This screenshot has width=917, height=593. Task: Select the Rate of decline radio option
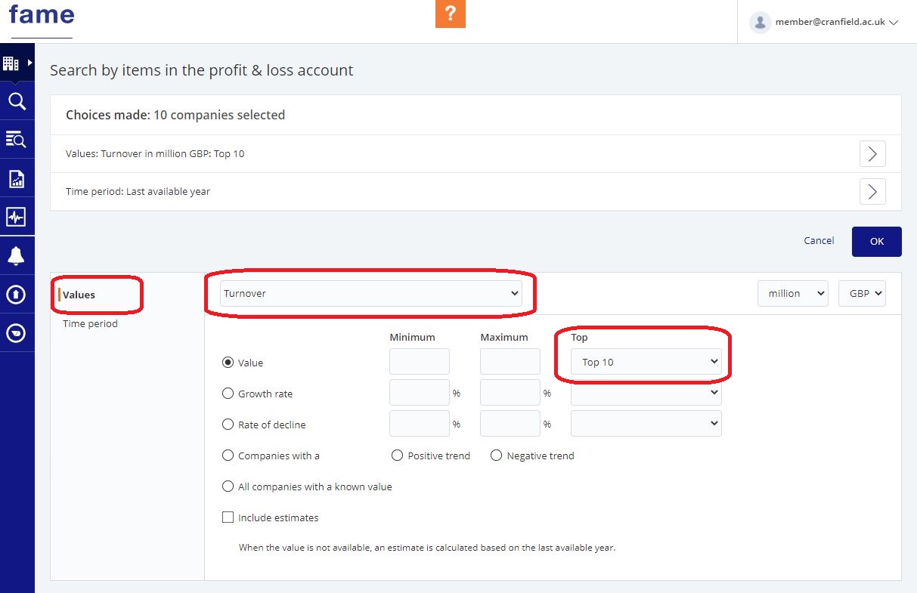(228, 425)
